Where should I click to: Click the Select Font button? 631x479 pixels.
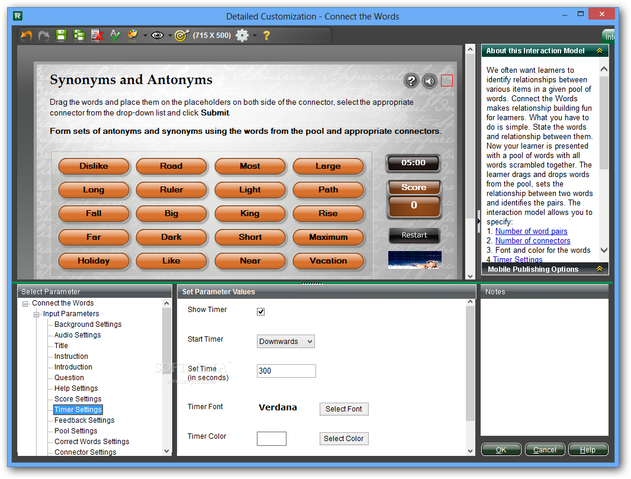pos(344,409)
